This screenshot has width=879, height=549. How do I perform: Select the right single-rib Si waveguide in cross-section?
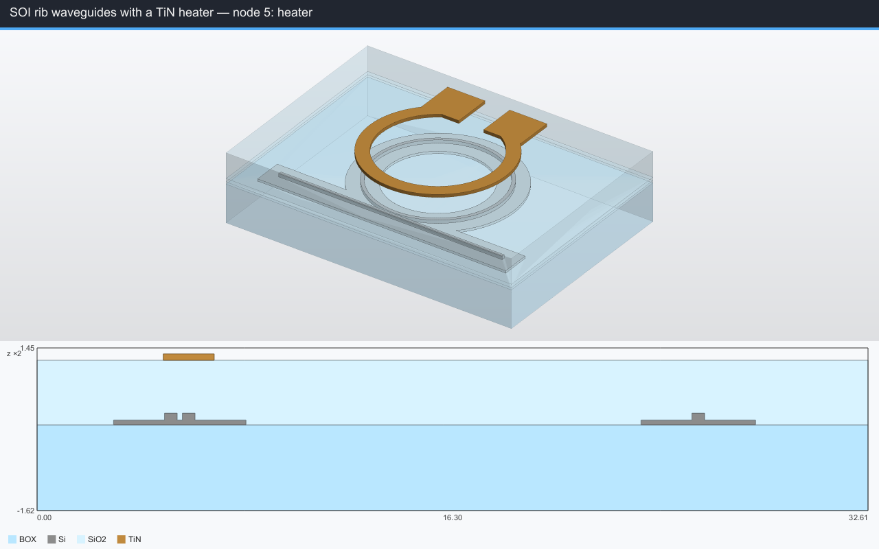[x=698, y=419]
